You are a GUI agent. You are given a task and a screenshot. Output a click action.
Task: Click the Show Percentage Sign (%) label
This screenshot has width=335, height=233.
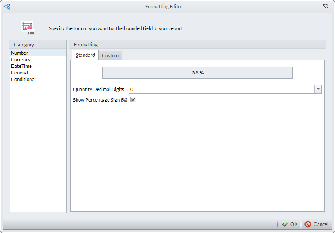click(x=100, y=100)
